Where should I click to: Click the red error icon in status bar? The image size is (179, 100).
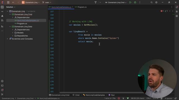point(119,98)
